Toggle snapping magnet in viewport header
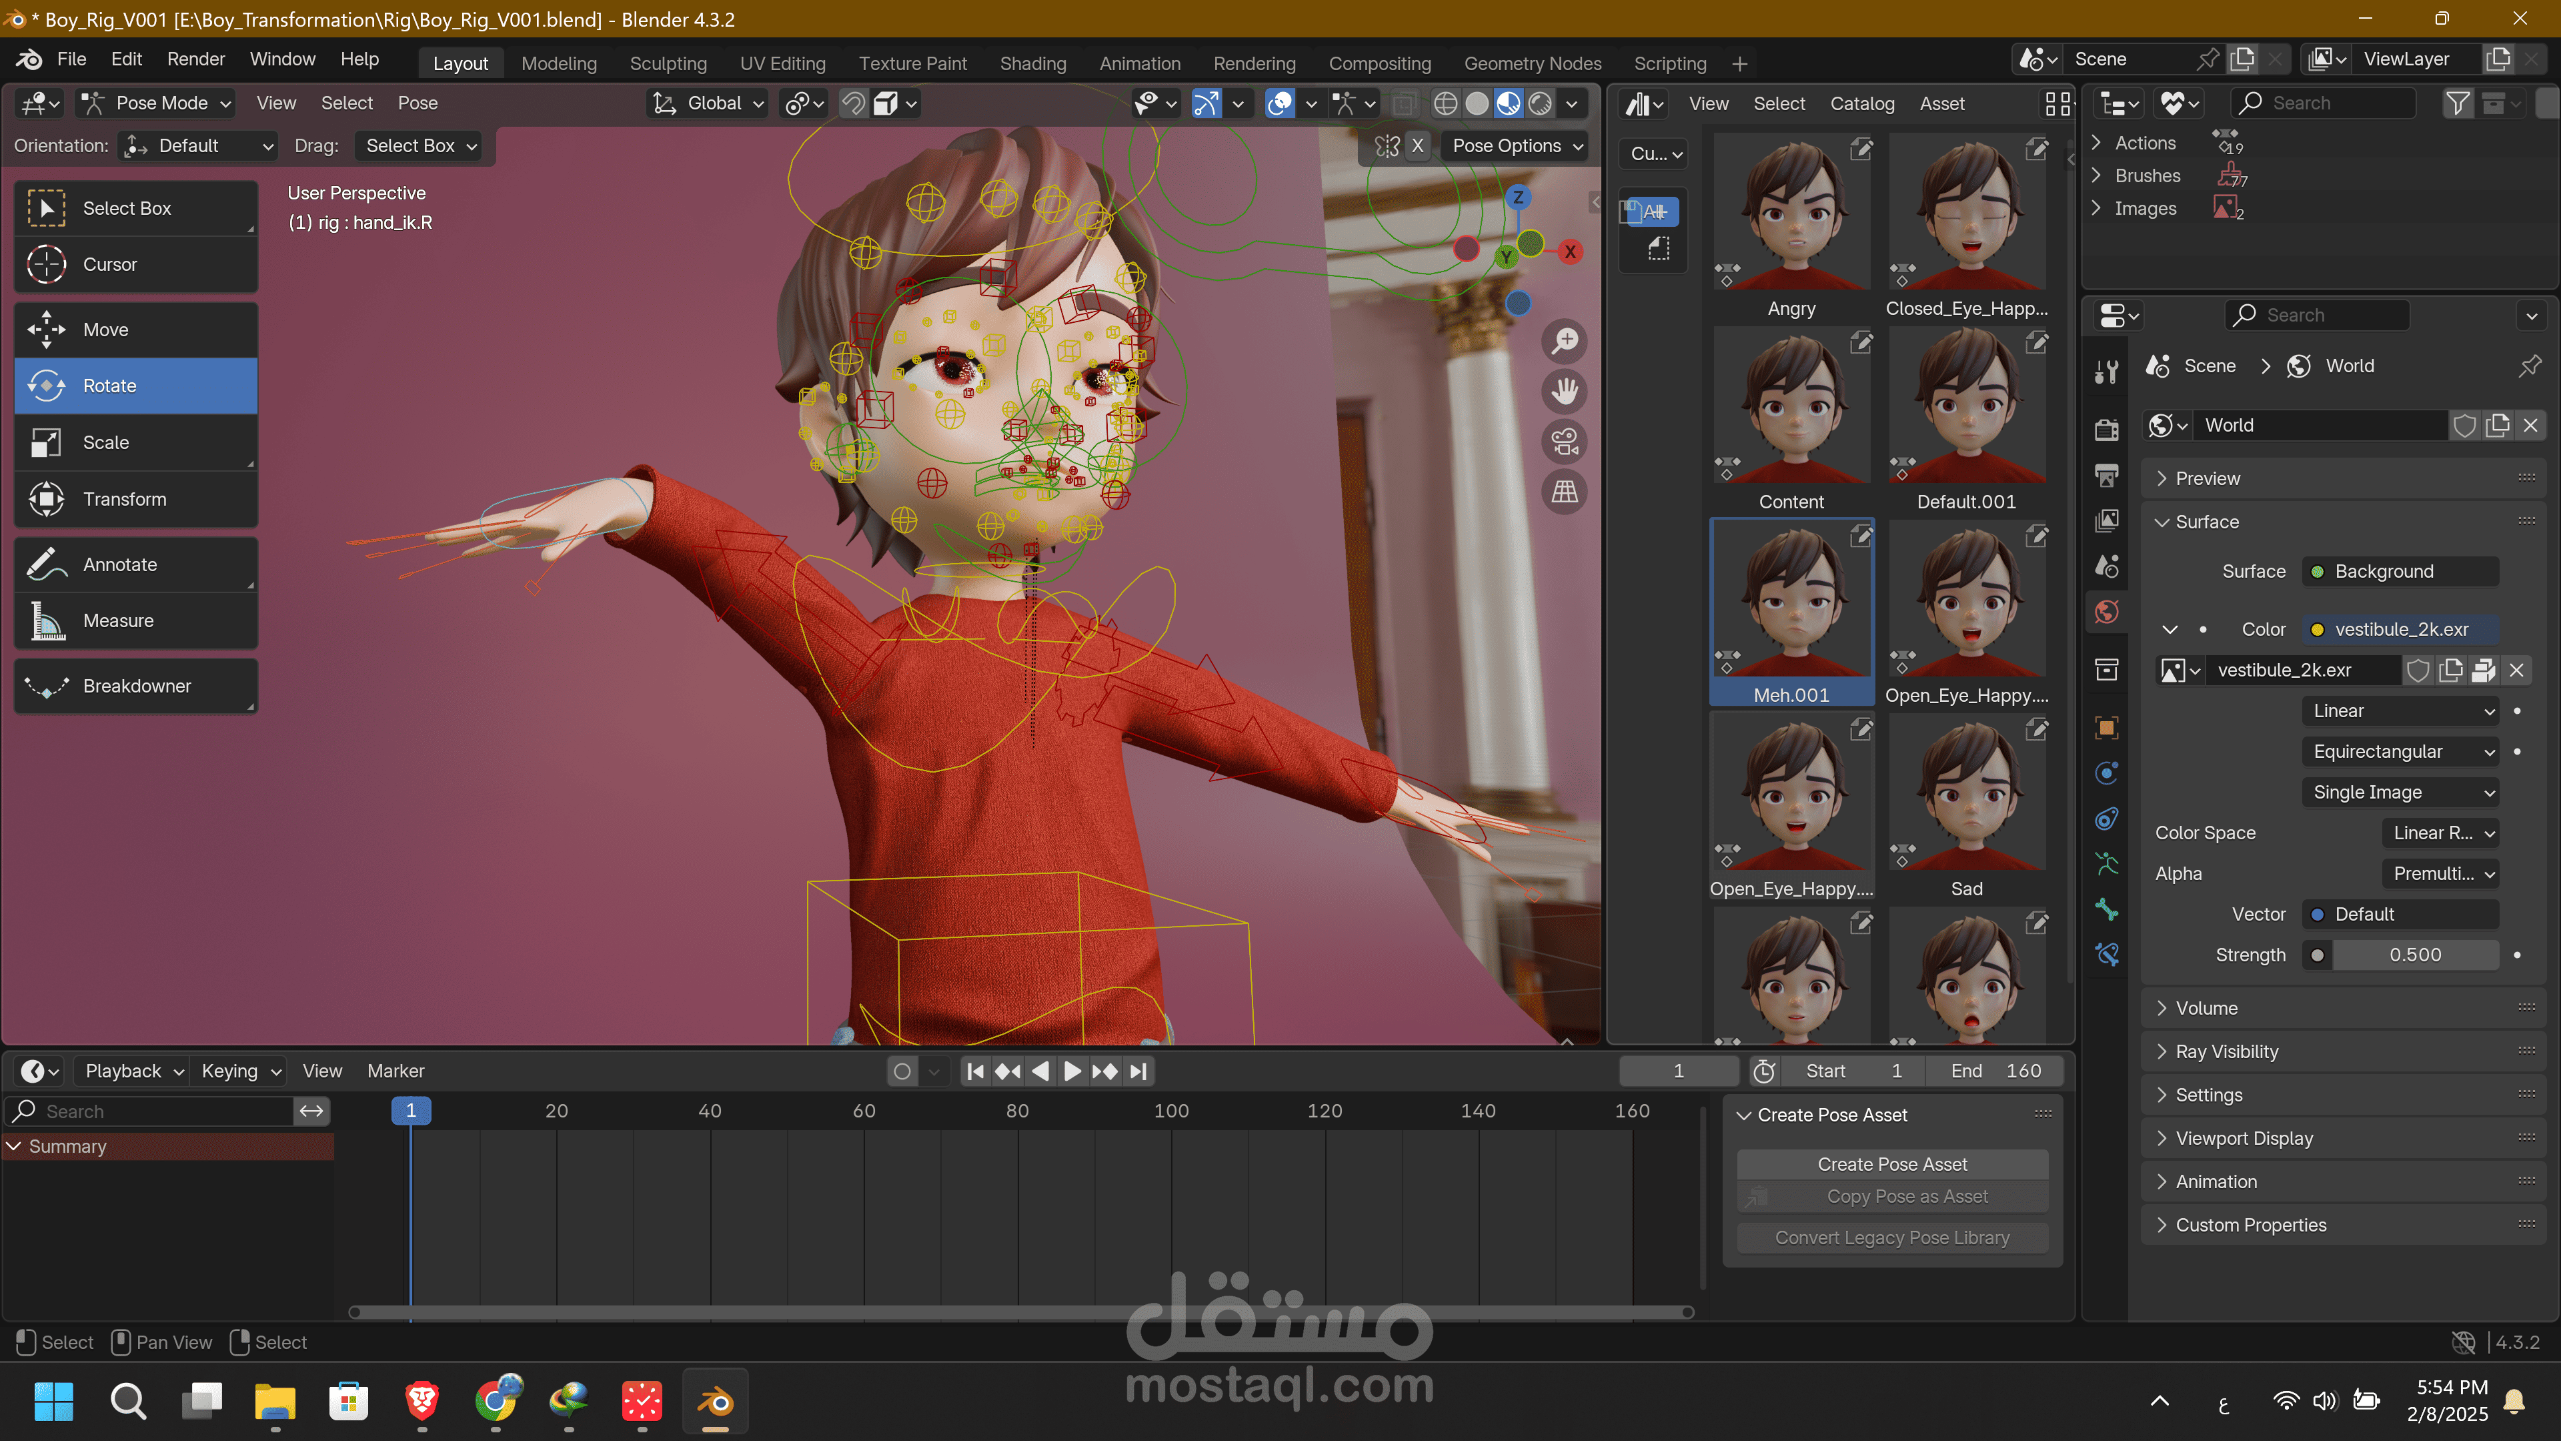 853,103
